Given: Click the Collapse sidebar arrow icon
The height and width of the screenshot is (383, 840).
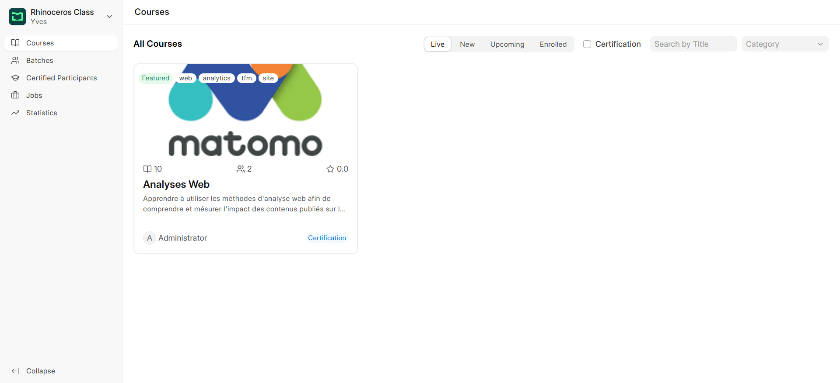Looking at the screenshot, I should pos(15,371).
